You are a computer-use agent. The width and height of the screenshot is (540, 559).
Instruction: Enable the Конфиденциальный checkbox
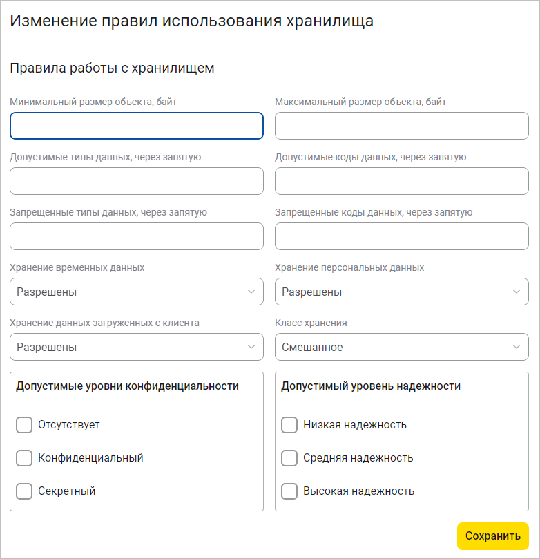pyautogui.click(x=24, y=458)
